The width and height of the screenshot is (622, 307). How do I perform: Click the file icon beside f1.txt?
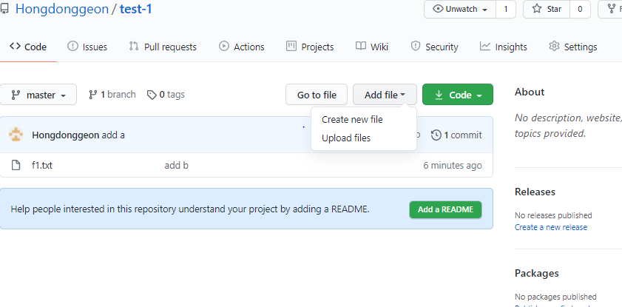(x=16, y=165)
